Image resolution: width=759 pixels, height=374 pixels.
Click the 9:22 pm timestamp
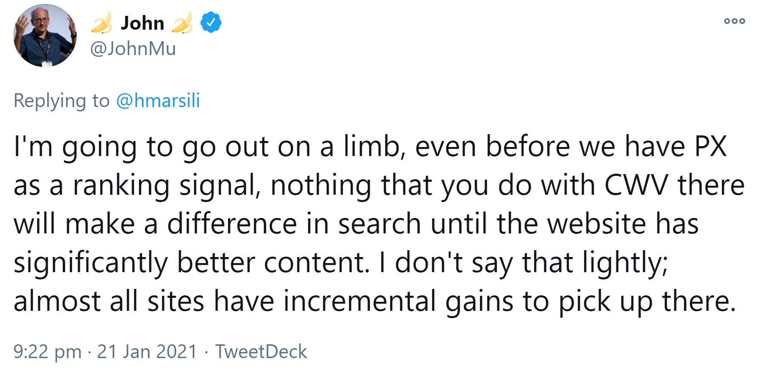pyautogui.click(x=47, y=352)
